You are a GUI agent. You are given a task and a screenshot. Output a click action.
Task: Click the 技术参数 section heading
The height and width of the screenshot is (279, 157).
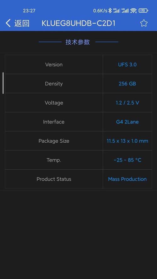click(x=78, y=42)
